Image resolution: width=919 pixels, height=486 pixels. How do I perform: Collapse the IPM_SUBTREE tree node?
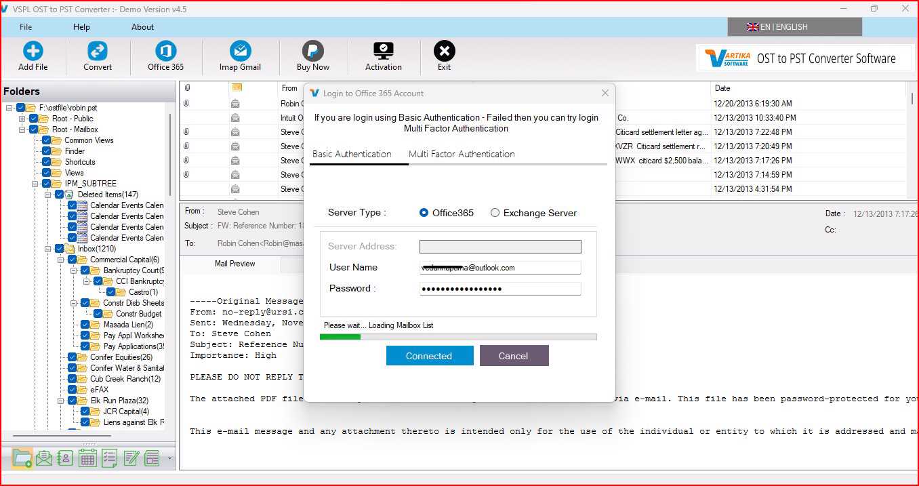pos(35,184)
